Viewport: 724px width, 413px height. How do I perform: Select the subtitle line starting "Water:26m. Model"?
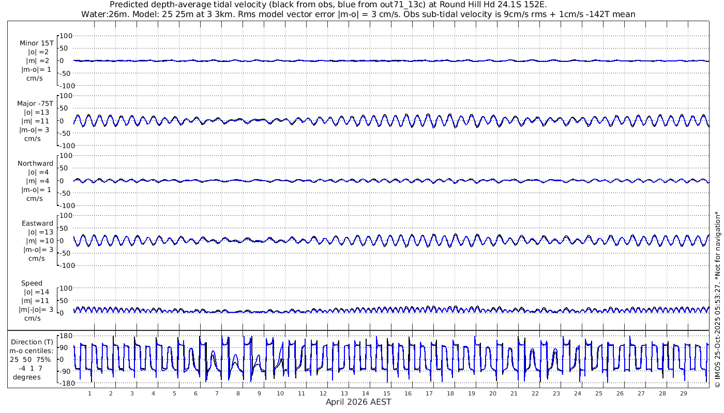click(358, 14)
